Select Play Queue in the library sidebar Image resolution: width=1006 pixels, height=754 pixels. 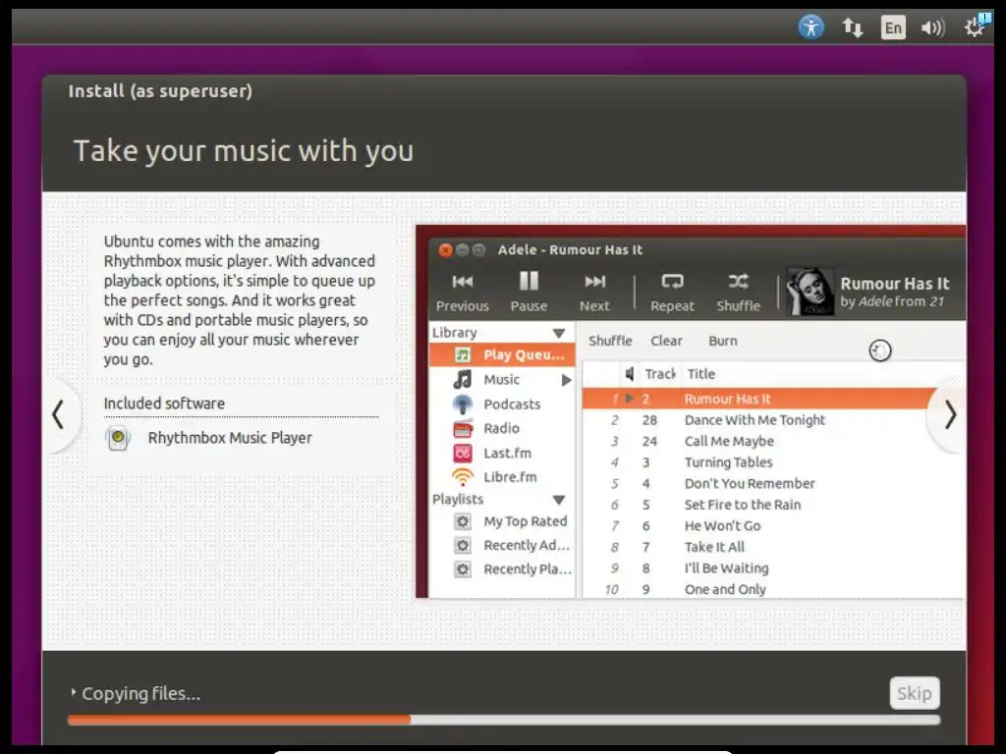pyautogui.click(x=502, y=354)
